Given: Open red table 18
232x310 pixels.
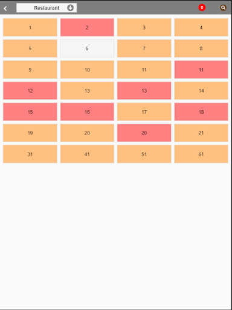Looking at the screenshot, I should 201,112.
